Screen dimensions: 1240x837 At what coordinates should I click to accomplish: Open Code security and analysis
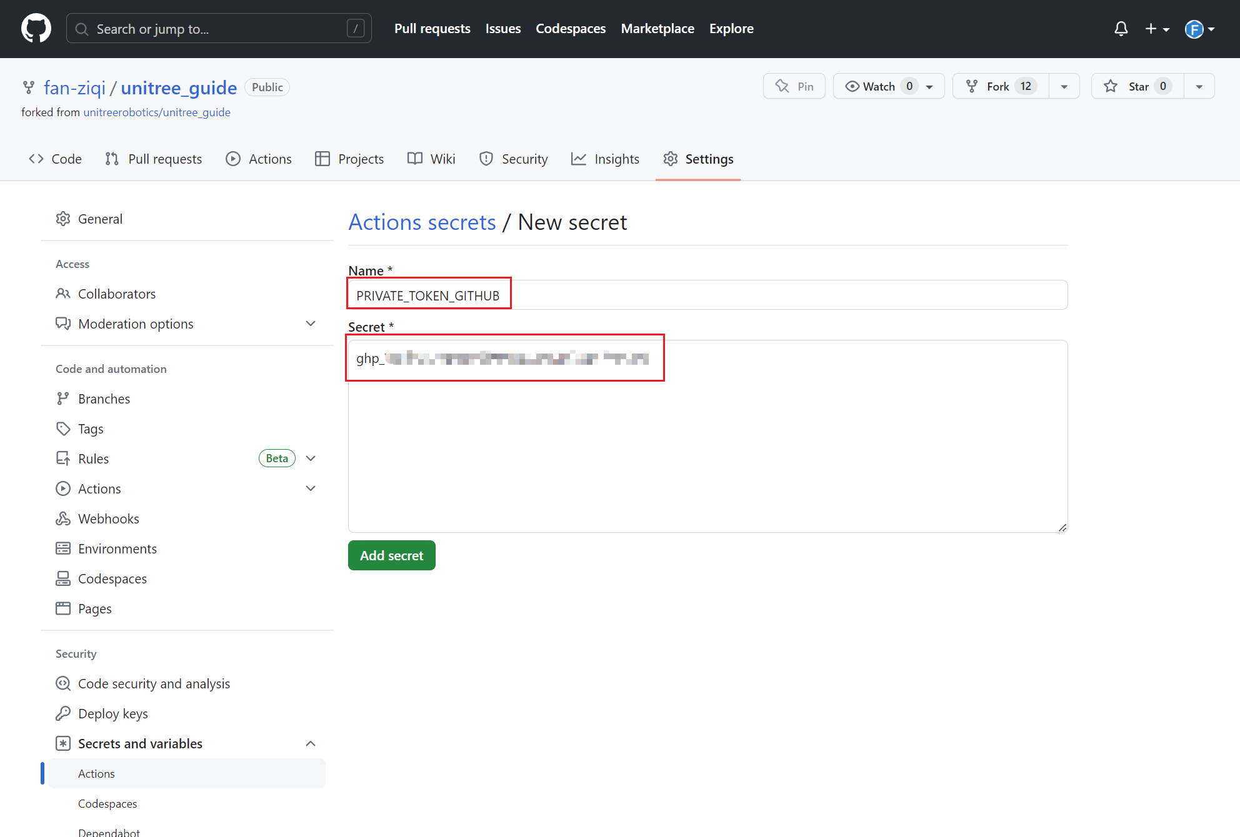pyautogui.click(x=187, y=684)
